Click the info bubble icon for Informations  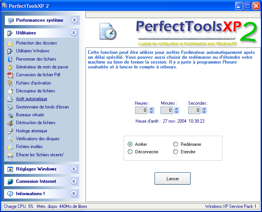(x=10, y=194)
